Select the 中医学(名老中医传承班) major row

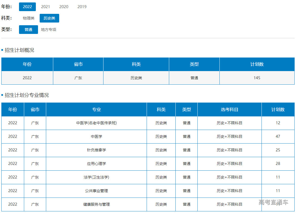[x=96, y=123]
